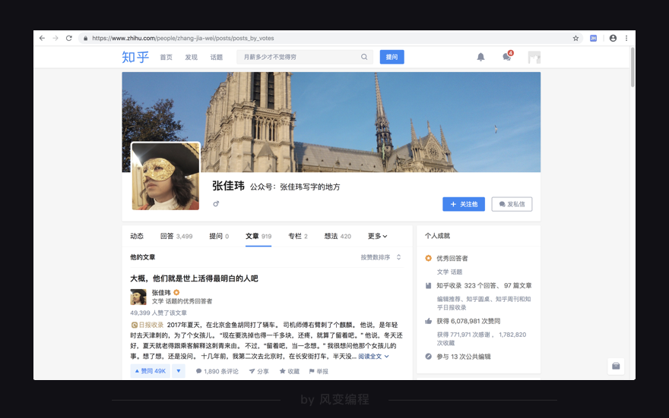
Task: Click 知乎收录 323 个回答、97 篇文章
Action: (484, 285)
